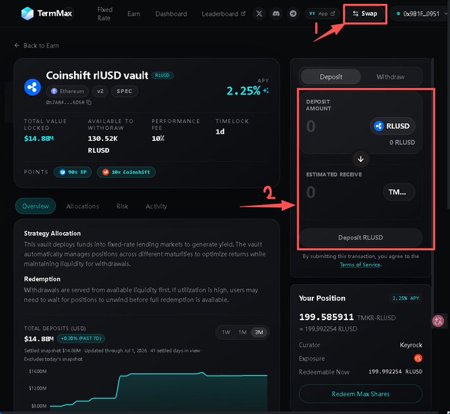Screen dimensions: 450x414
Task: Copy the vault address 0x7A84...6D68
Action: (x=89, y=103)
